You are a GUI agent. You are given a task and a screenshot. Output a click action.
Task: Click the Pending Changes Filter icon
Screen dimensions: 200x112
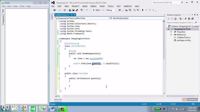click(180, 19)
